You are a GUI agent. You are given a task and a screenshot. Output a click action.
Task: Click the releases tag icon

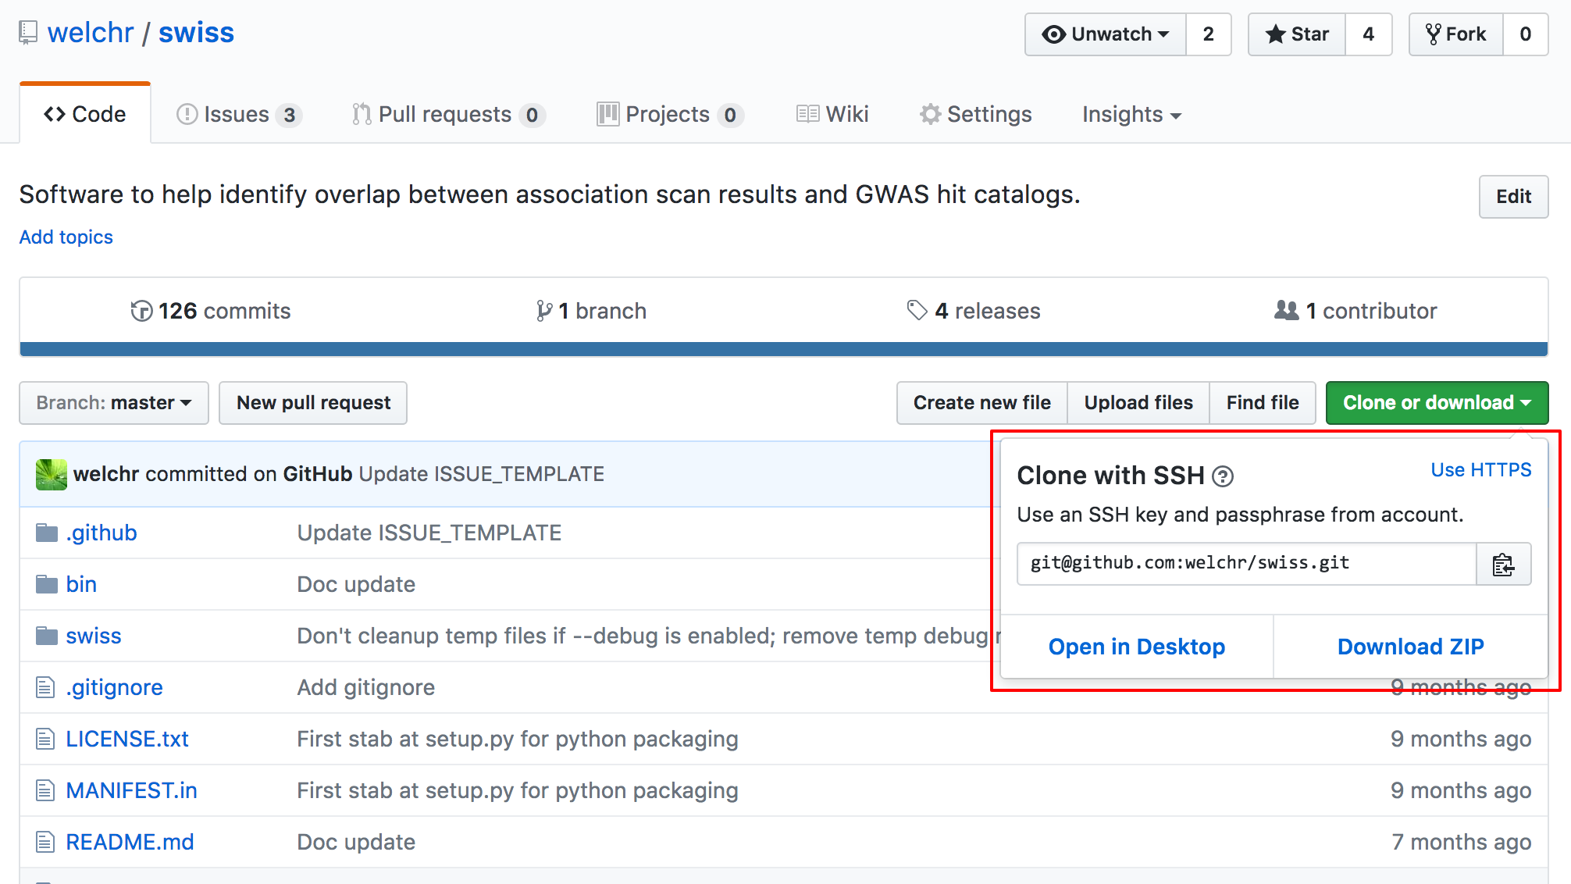(x=917, y=311)
